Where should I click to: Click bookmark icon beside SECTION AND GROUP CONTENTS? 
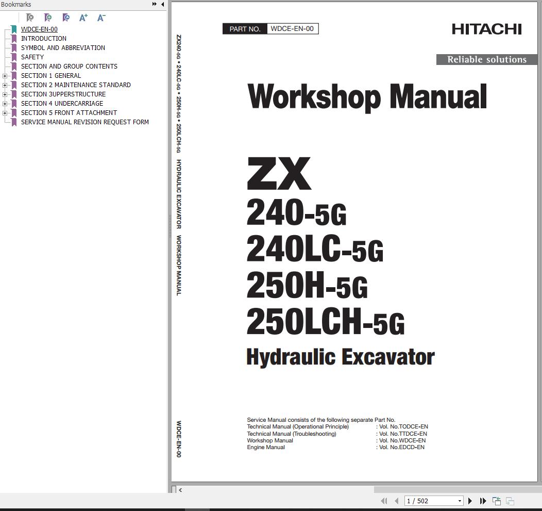click(x=14, y=67)
